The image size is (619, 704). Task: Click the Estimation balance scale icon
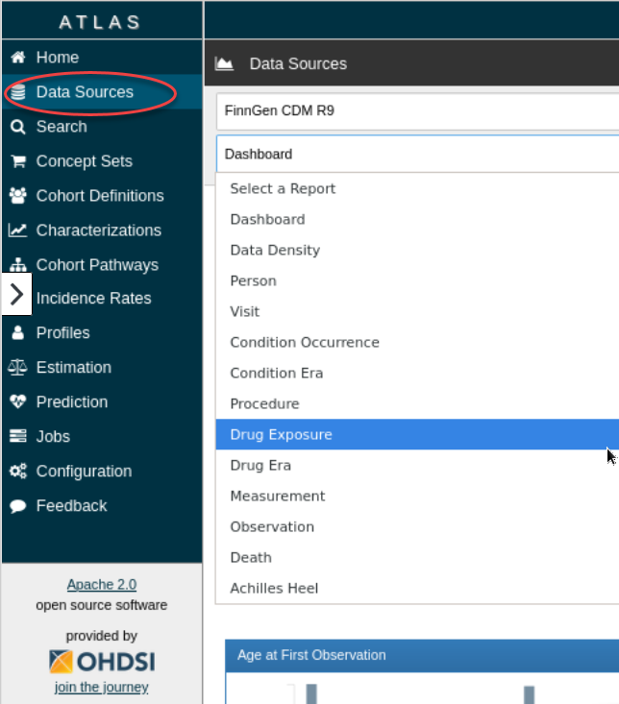coord(18,367)
